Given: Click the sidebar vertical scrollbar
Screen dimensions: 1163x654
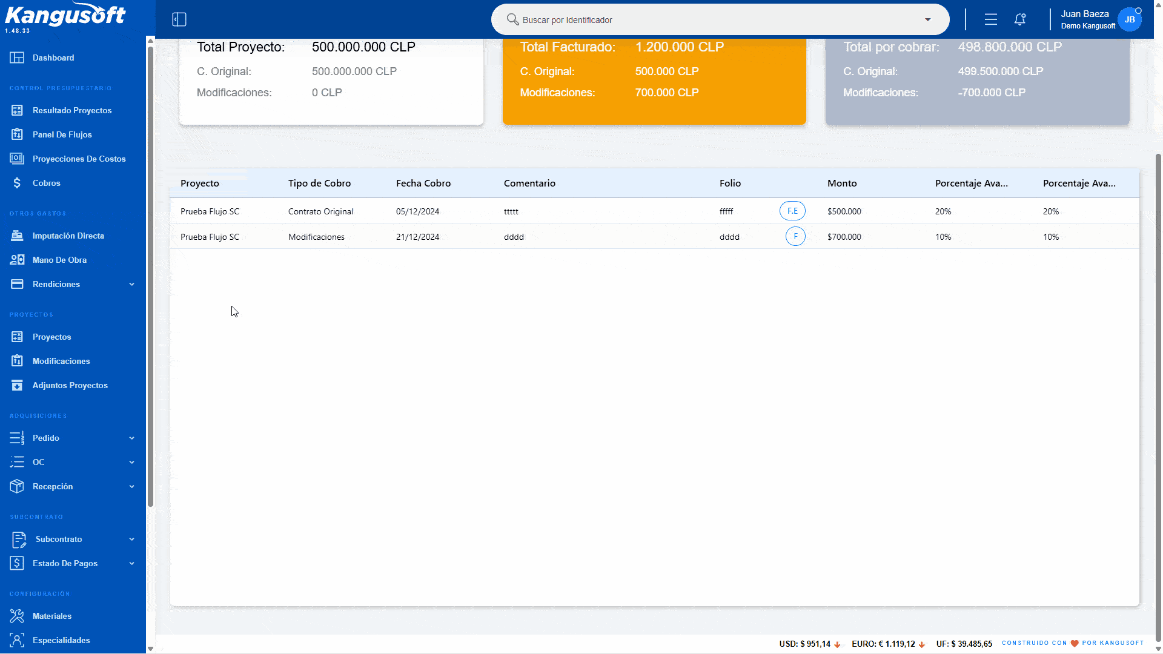Looking at the screenshot, I should click(x=150, y=276).
